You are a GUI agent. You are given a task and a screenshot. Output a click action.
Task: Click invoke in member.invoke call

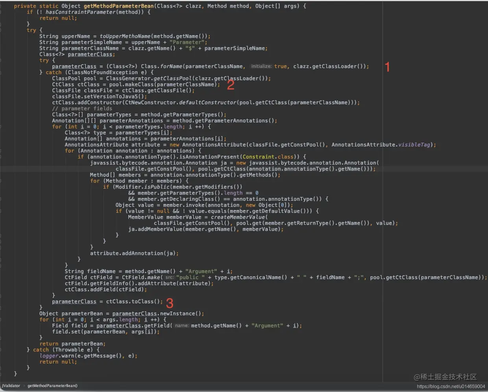(195, 205)
